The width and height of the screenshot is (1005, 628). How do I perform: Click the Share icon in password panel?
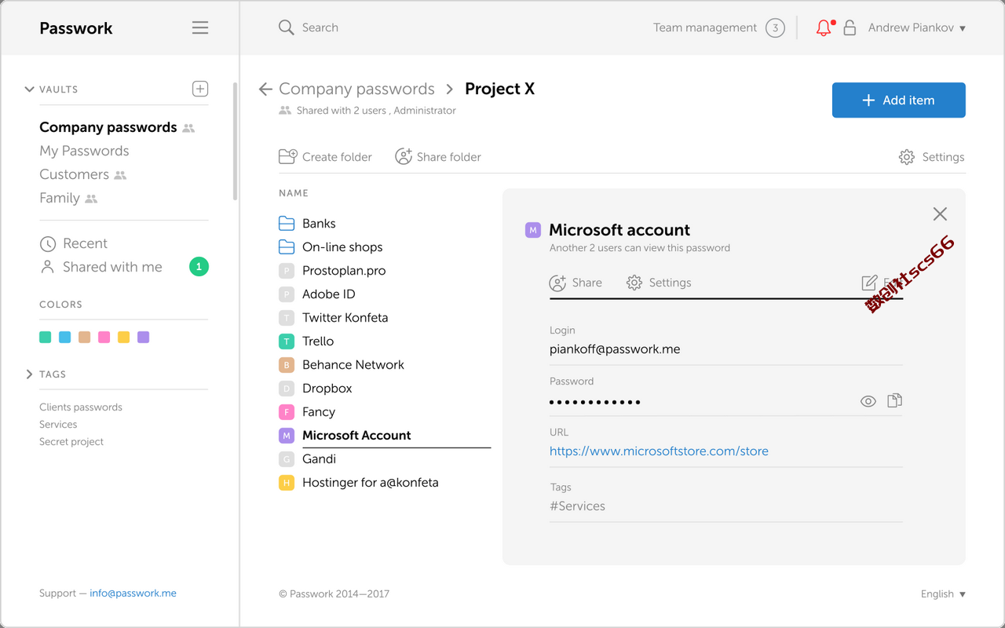click(557, 283)
